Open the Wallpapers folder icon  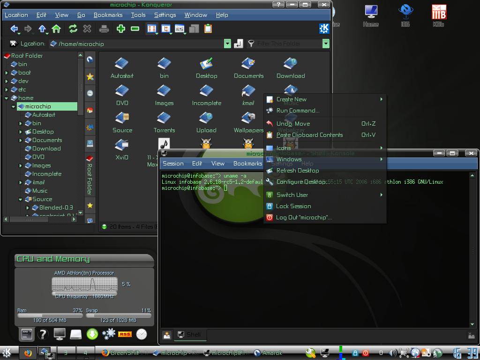[x=248, y=122]
